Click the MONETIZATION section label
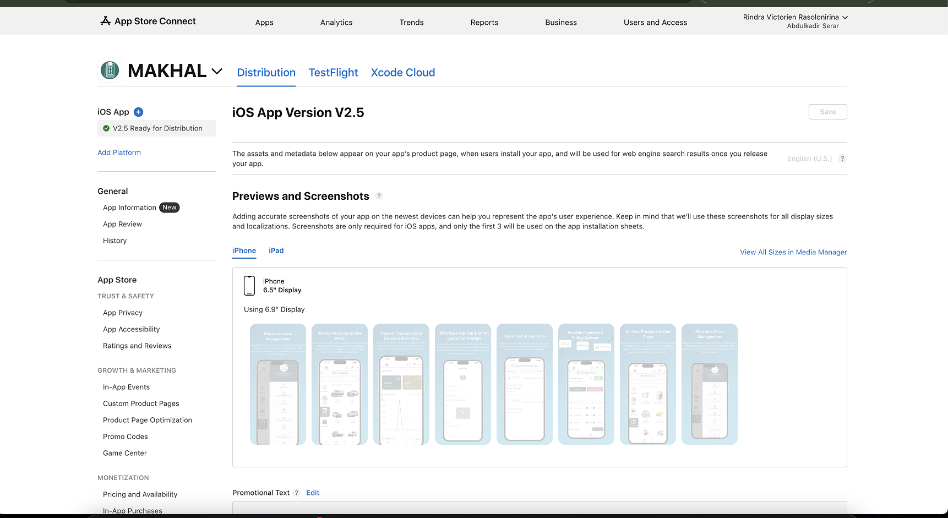The height and width of the screenshot is (518, 948). pos(123,478)
